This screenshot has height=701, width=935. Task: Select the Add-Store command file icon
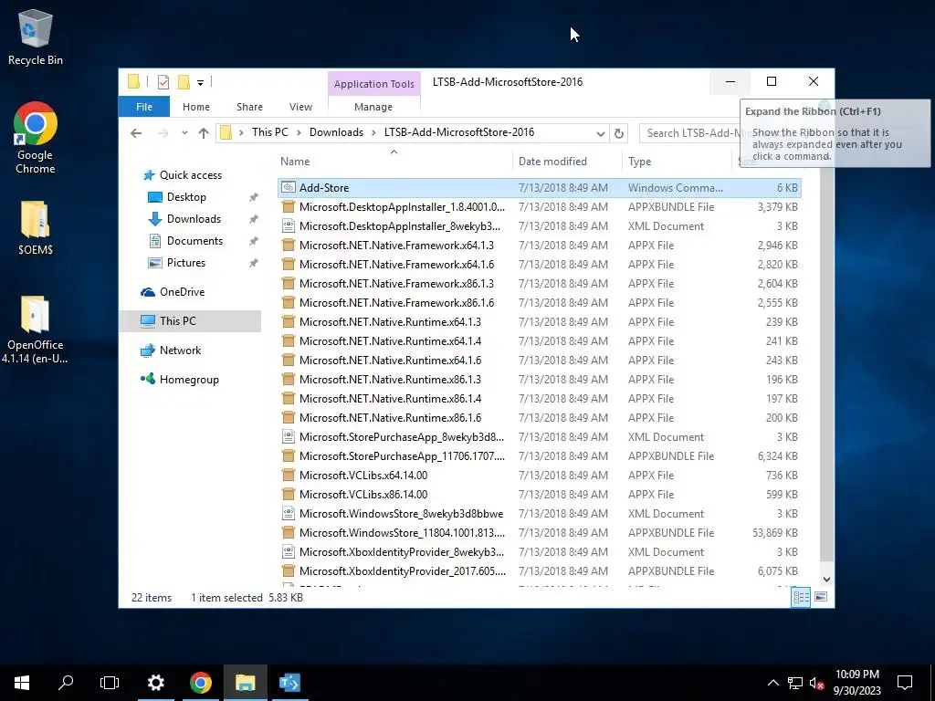(289, 188)
